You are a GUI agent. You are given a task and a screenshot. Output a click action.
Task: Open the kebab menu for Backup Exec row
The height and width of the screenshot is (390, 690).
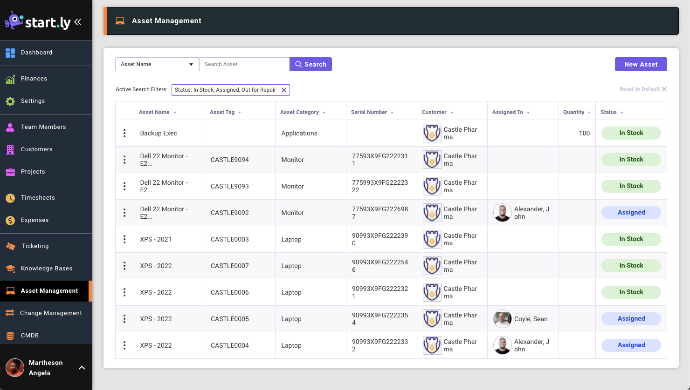pos(124,133)
